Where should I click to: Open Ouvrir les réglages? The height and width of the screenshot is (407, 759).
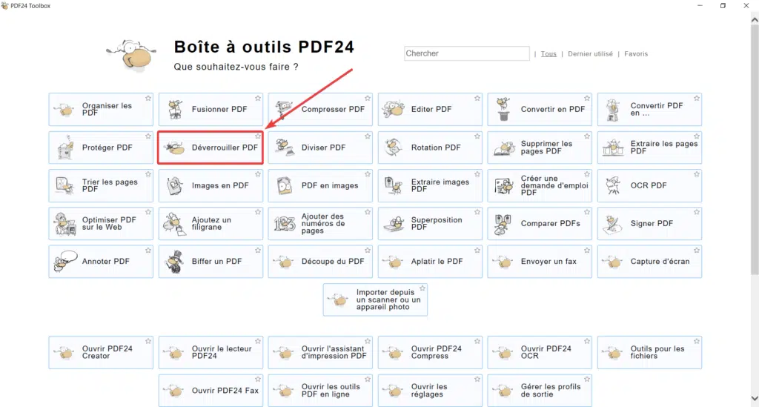(x=430, y=391)
